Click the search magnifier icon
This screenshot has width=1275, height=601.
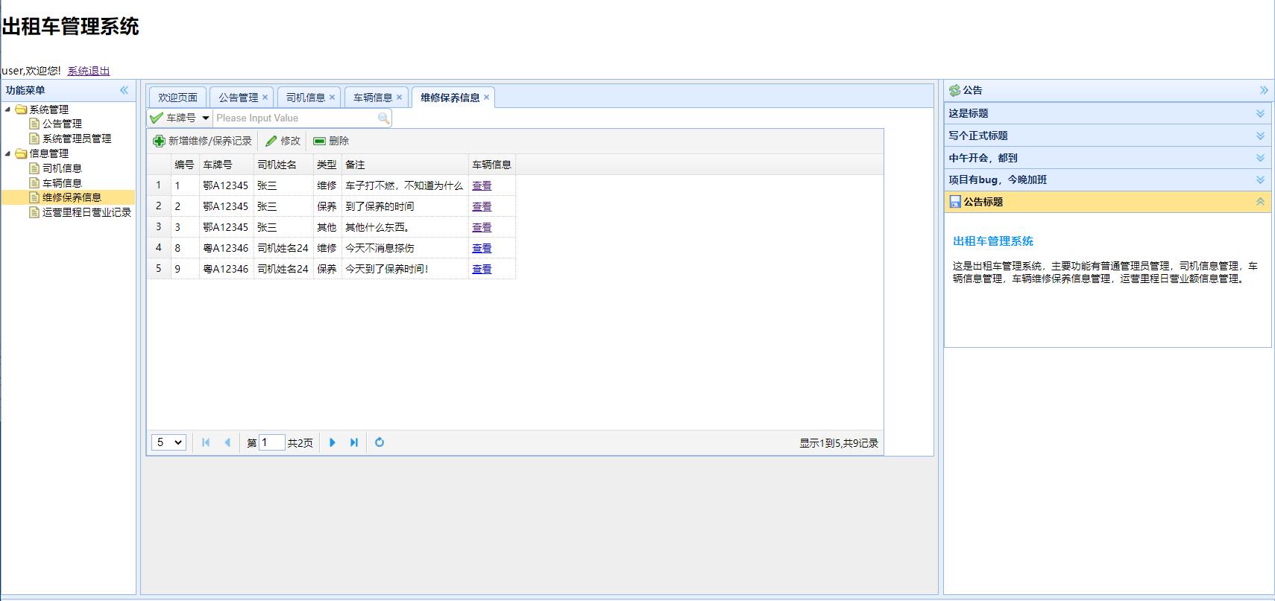click(383, 118)
